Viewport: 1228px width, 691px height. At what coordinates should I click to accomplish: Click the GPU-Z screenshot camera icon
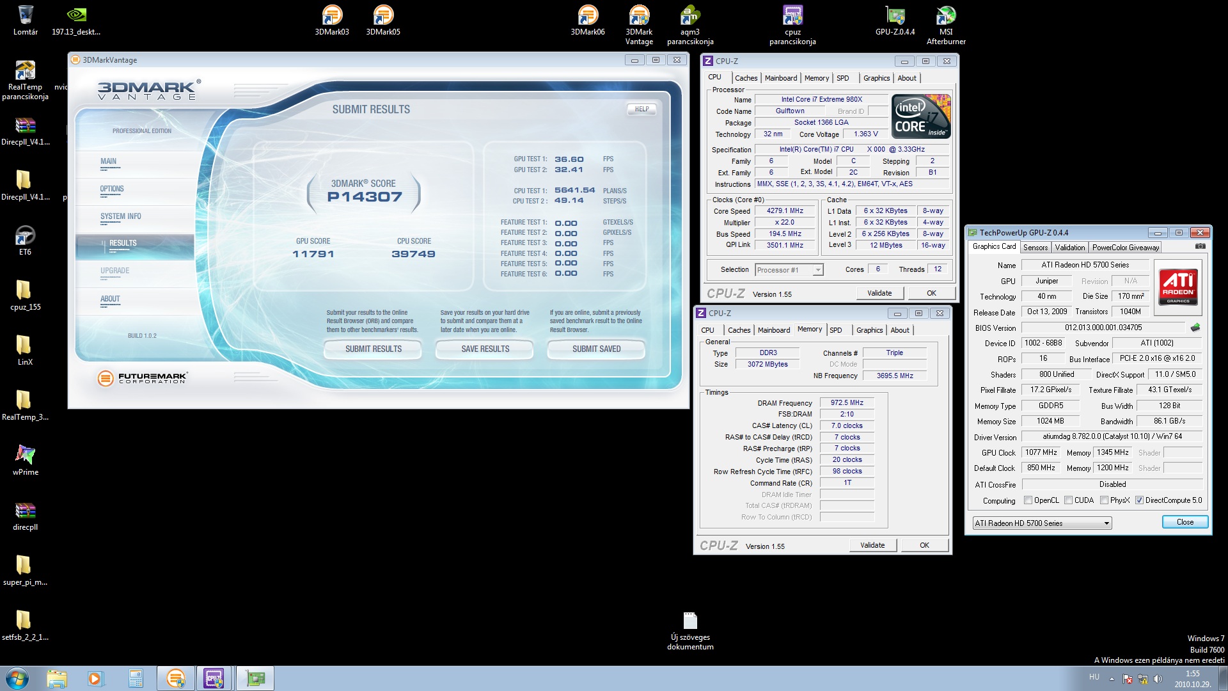click(x=1200, y=246)
